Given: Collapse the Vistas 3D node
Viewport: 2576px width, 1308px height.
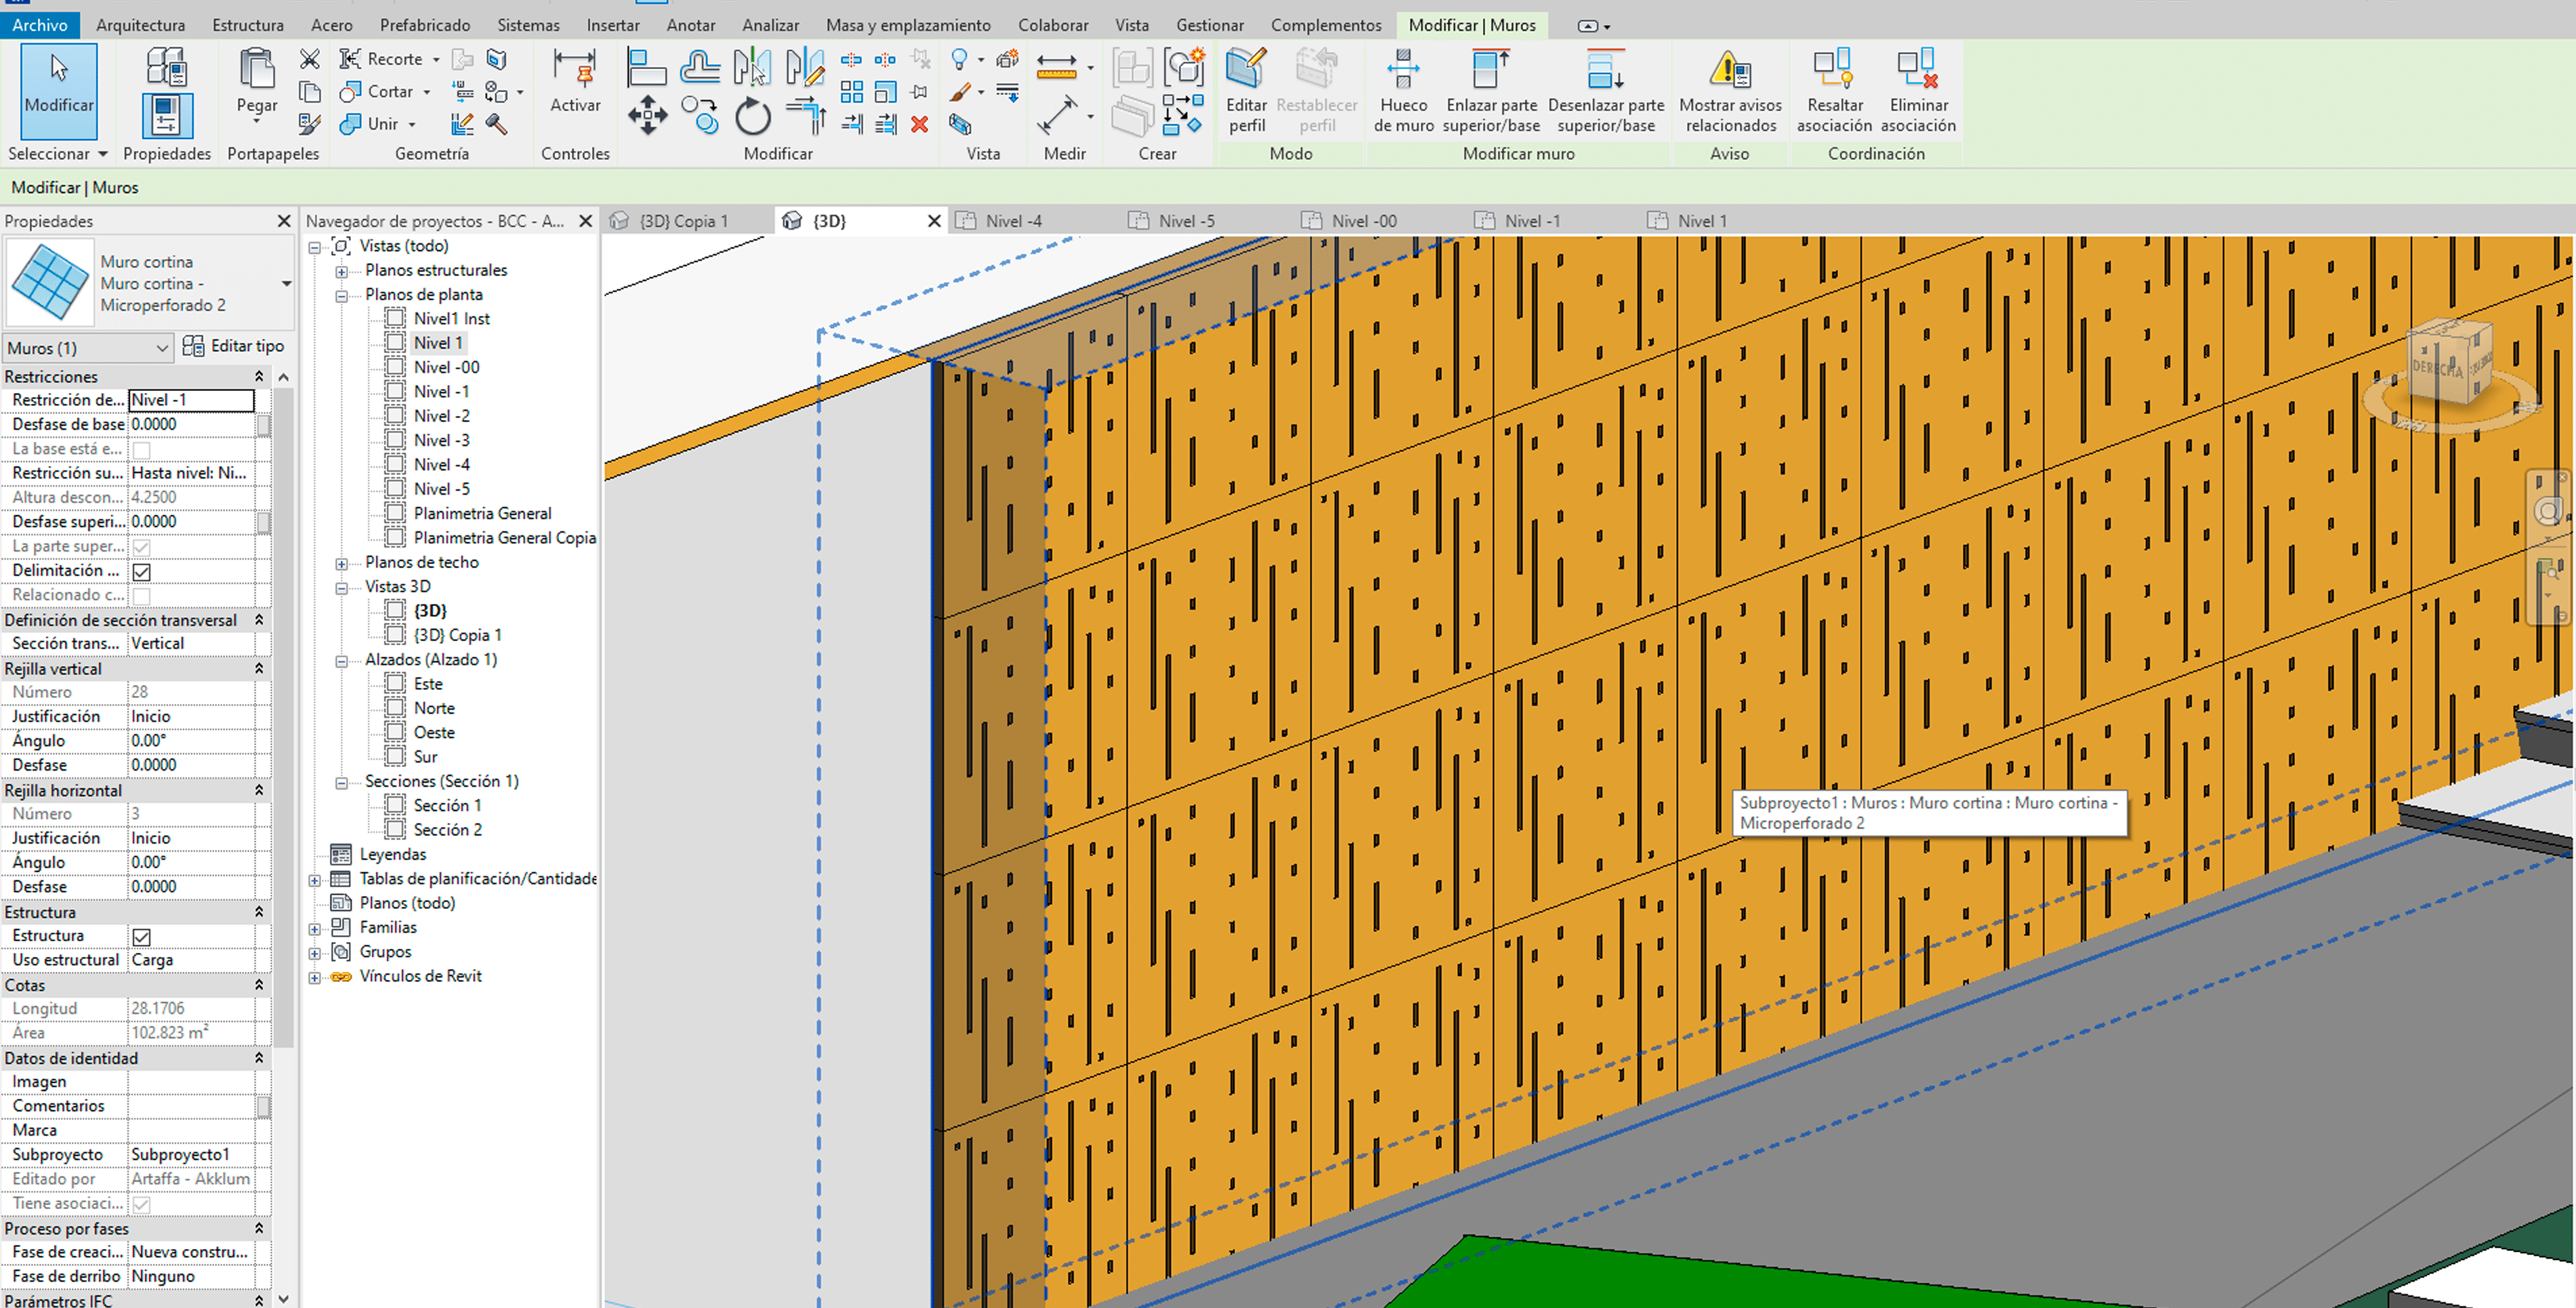Looking at the screenshot, I should [341, 587].
